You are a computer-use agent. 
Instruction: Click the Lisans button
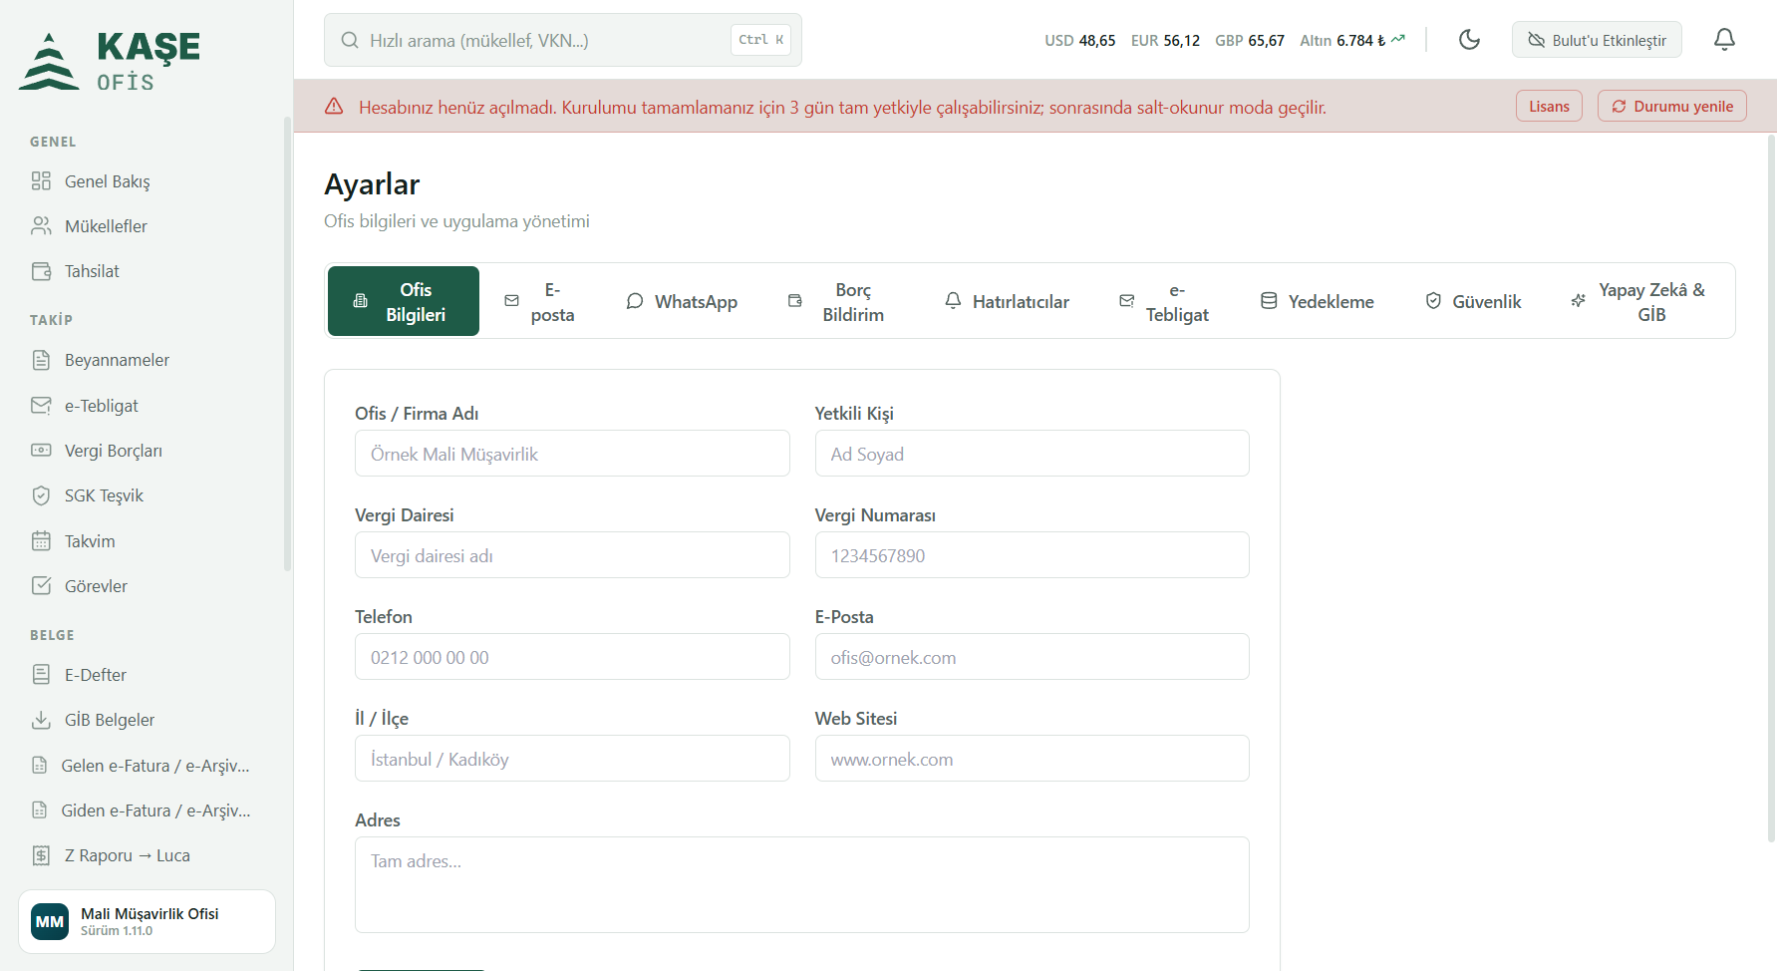coord(1549,106)
